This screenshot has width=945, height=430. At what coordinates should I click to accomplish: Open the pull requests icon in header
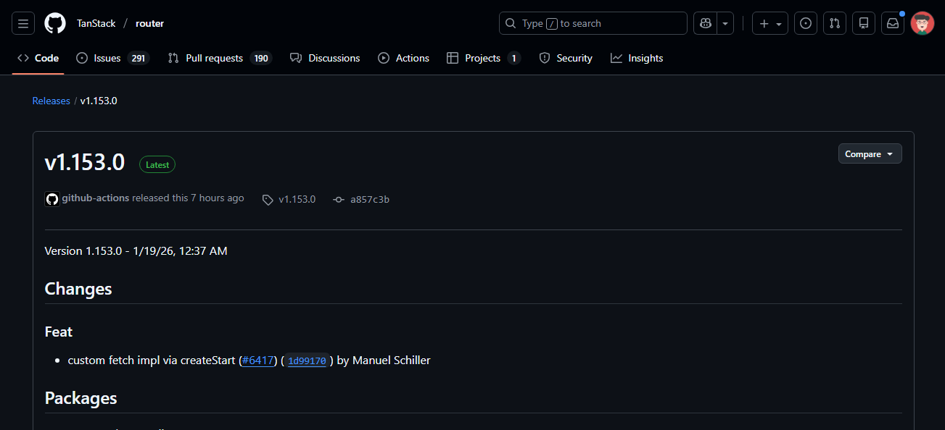(835, 23)
